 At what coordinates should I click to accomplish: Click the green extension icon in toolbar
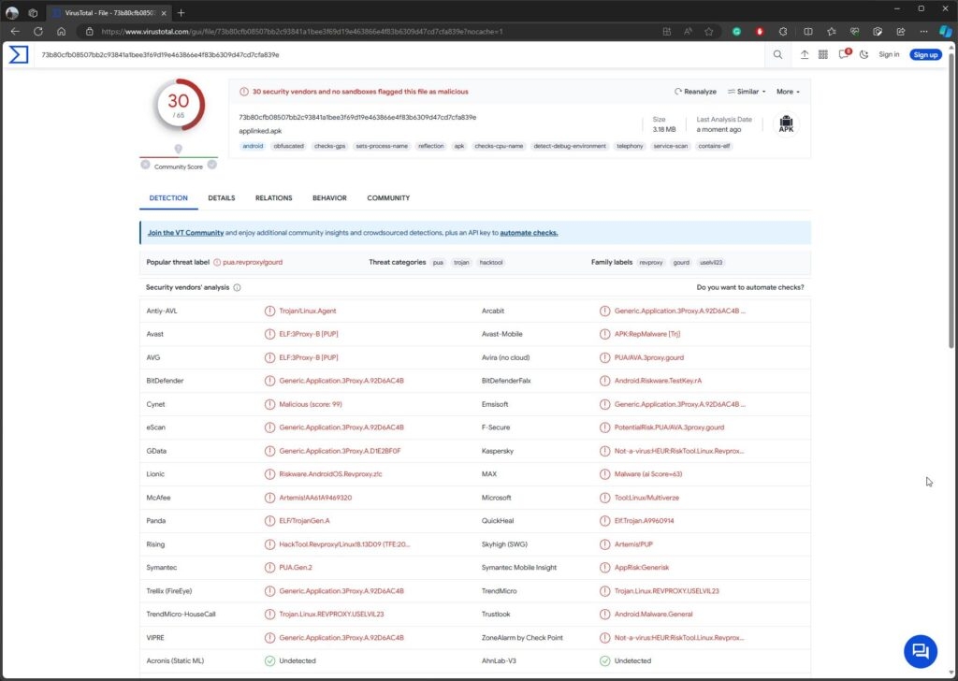click(737, 31)
